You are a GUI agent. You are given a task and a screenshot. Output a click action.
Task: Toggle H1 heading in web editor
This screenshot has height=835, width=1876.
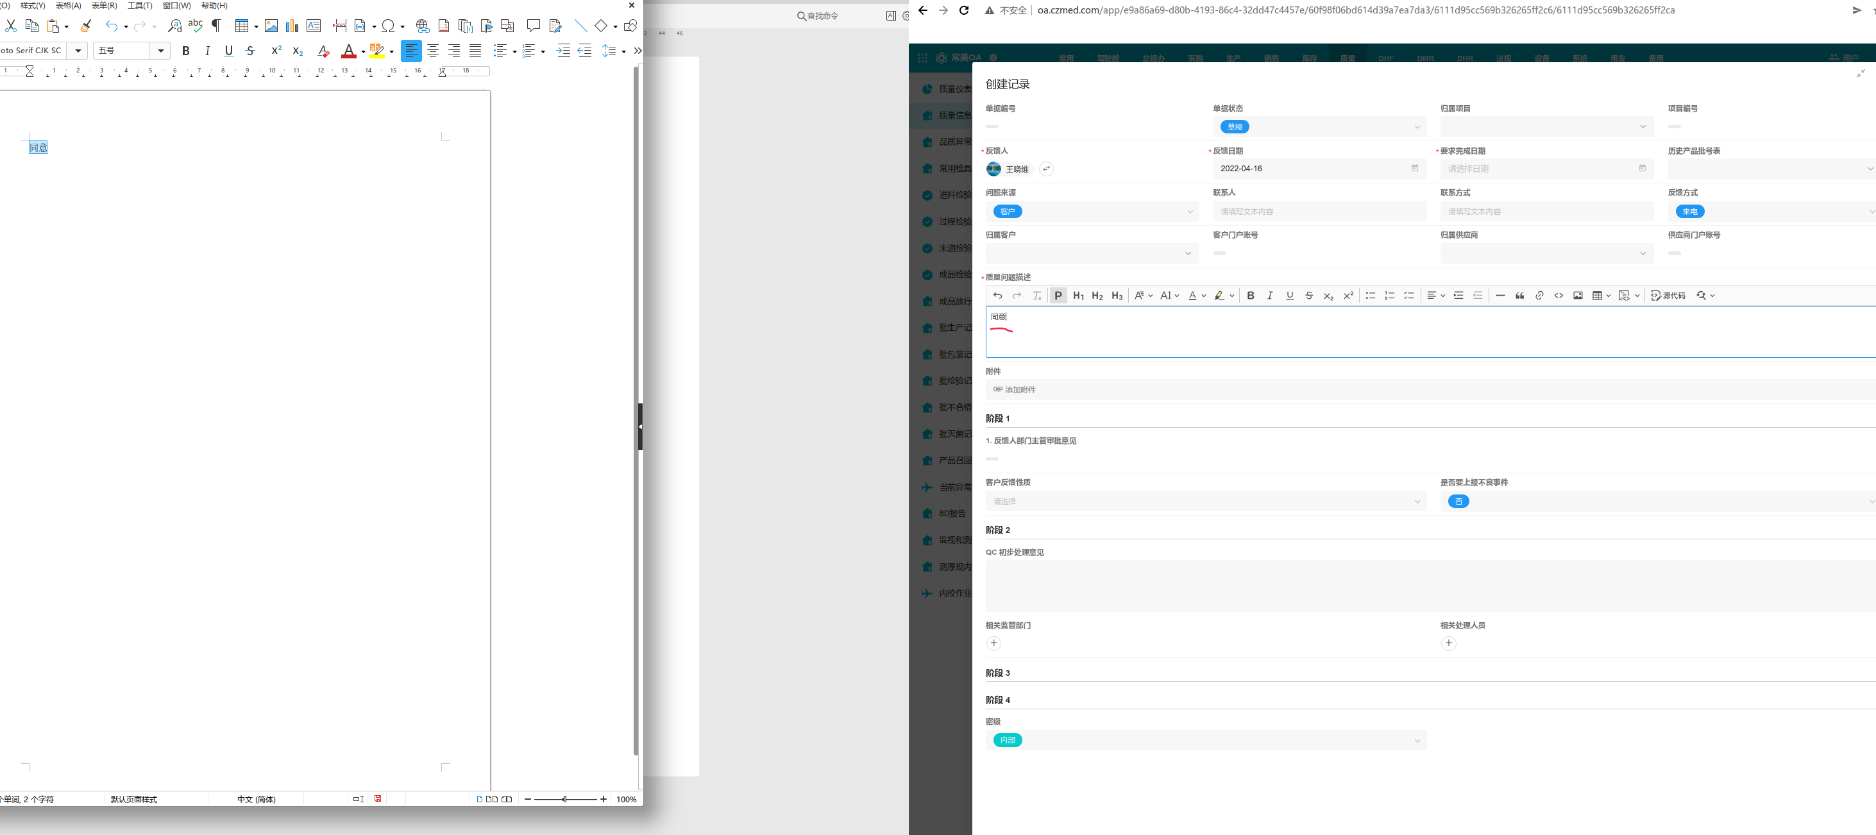point(1078,296)
